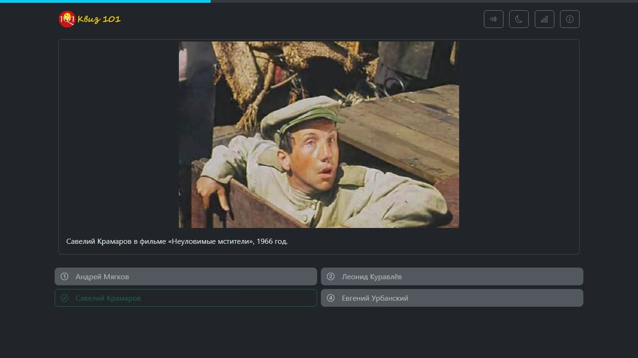Image resolution: width=638 pixels, height=358 pixels.
Task: Click caption about «Неуловимые мстители», 1966 год
Action: [x=177, y=241]
